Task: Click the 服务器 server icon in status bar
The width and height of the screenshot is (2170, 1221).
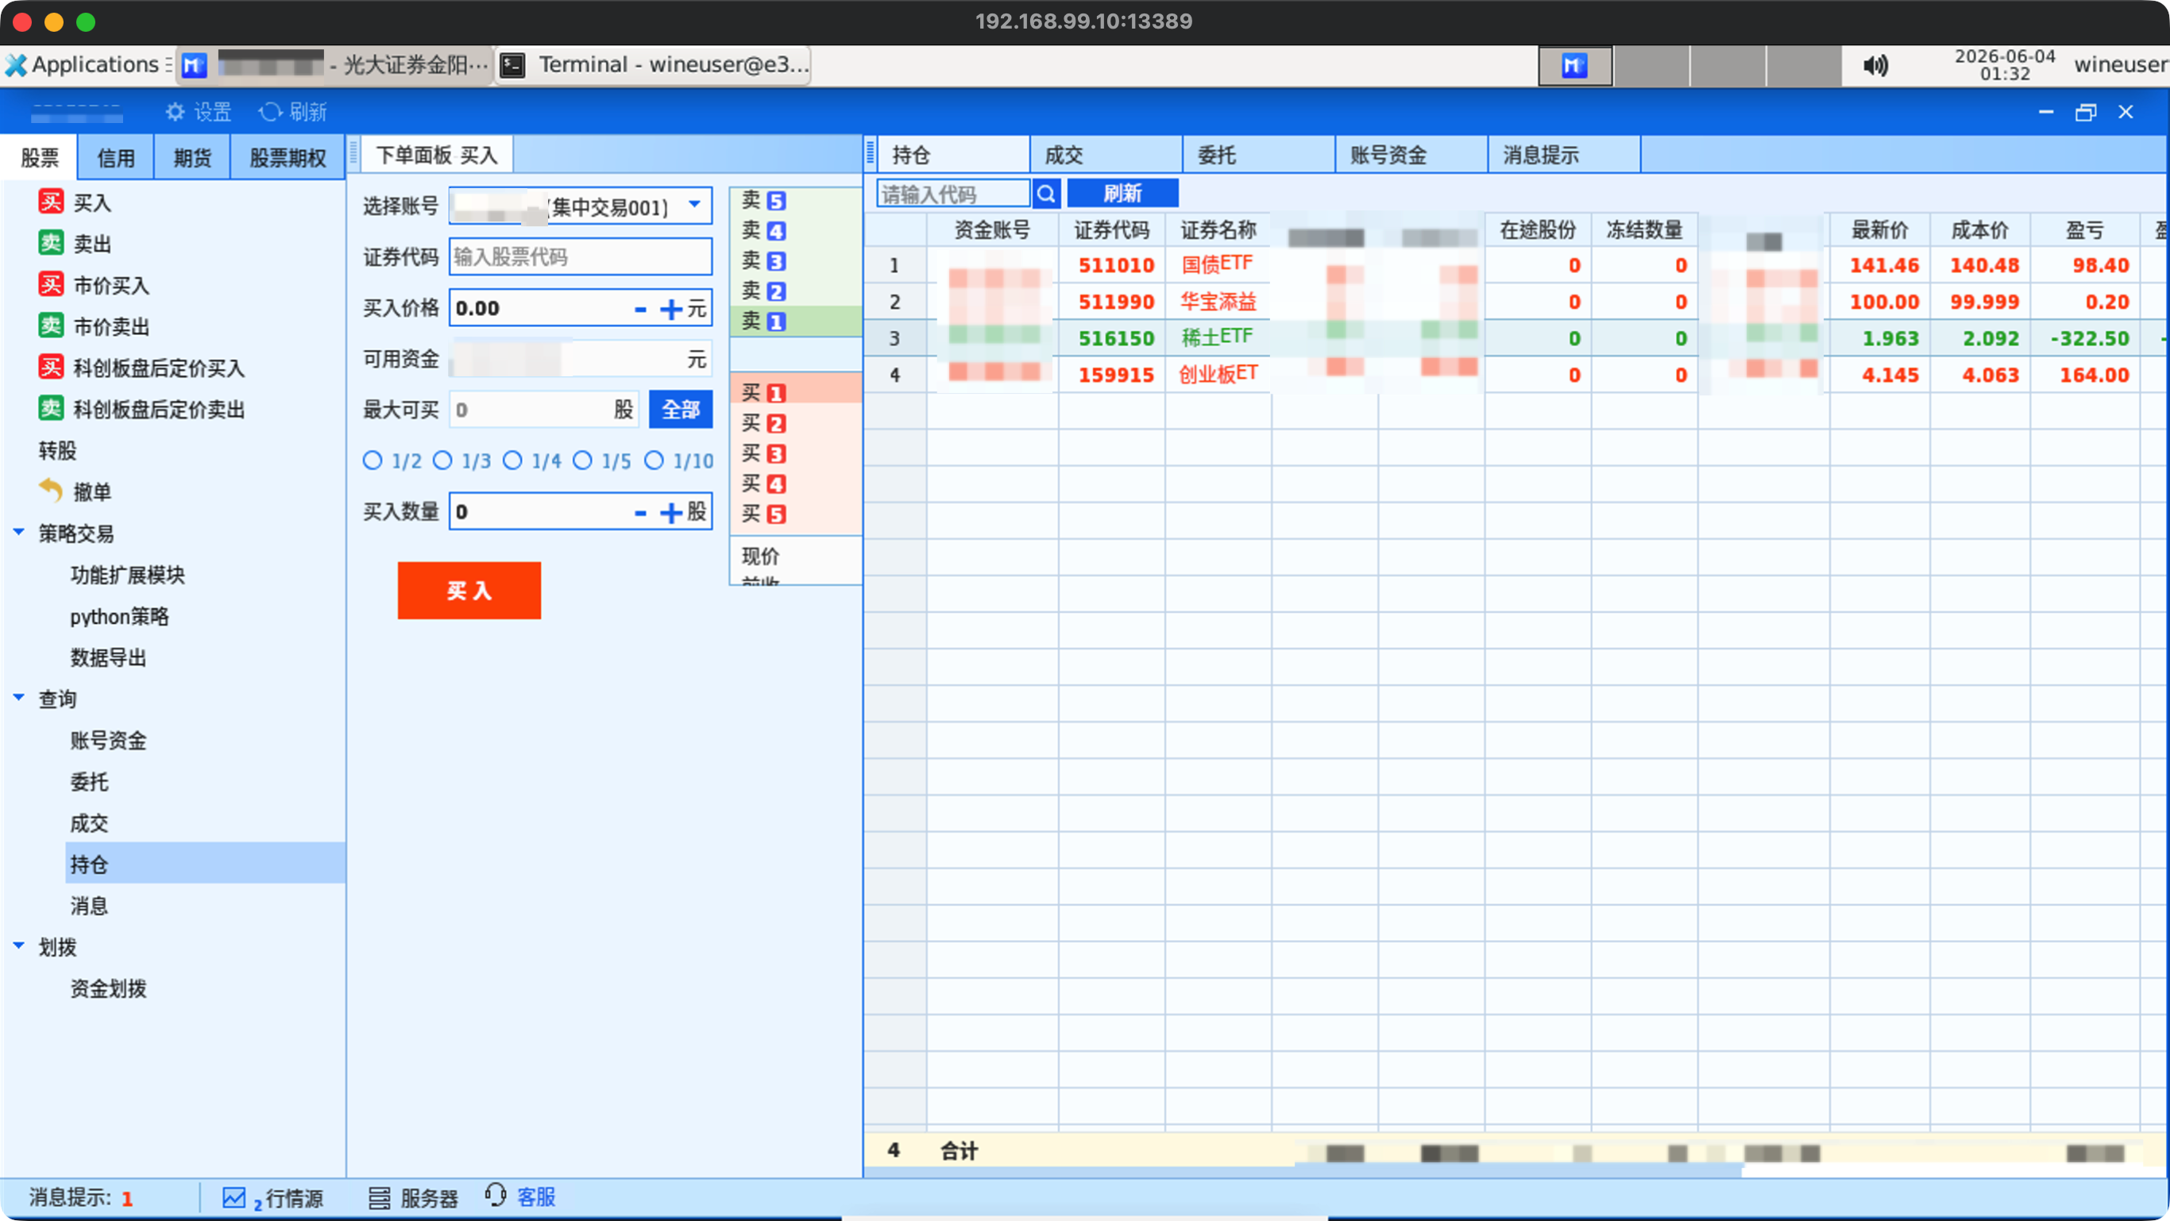Action: point(379,1197)
